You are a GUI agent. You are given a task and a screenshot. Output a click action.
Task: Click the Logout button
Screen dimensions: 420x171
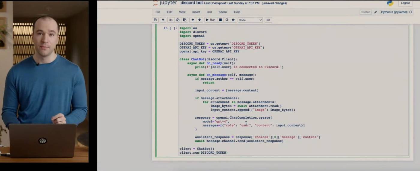point(405,3)
